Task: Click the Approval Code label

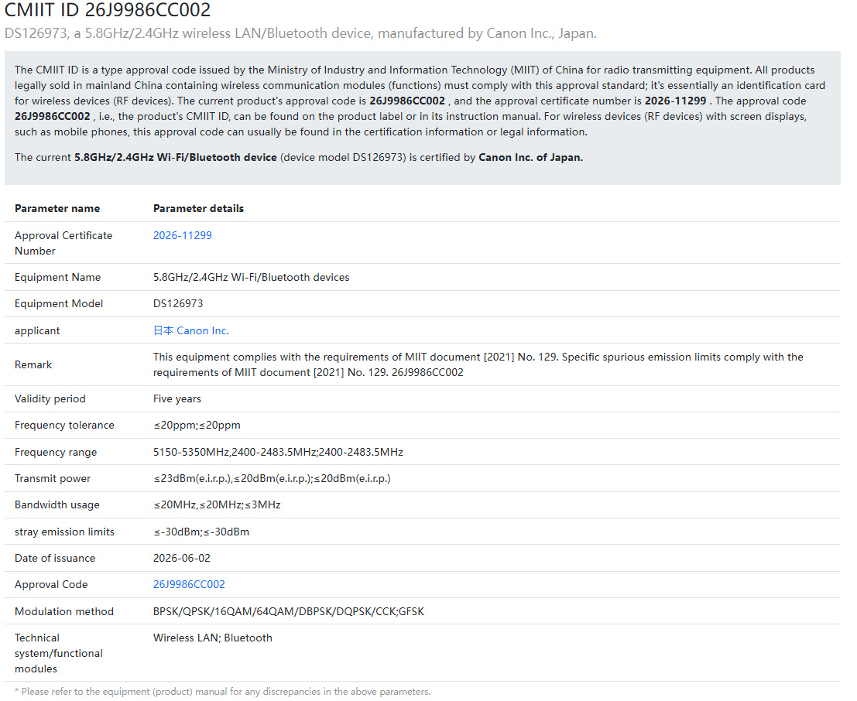Action: 51,584
